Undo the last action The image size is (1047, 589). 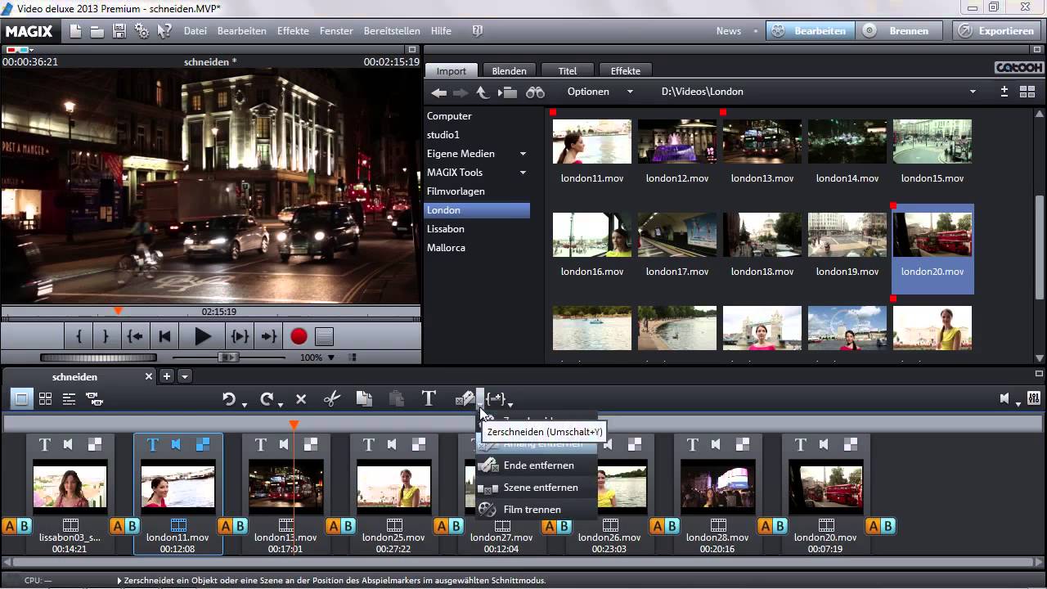[x=229, y=399]
